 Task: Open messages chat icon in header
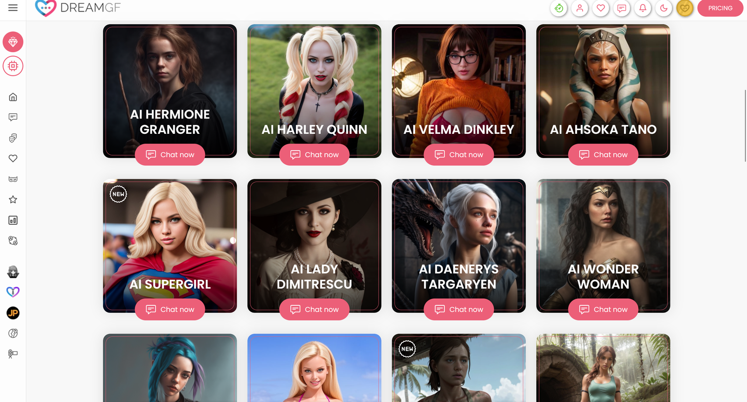point(622,8)
